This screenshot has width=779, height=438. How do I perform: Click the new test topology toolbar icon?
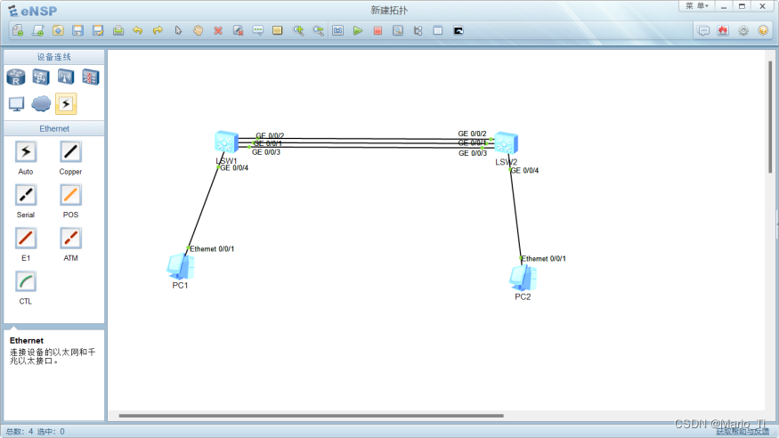click(x=37, y=31)
